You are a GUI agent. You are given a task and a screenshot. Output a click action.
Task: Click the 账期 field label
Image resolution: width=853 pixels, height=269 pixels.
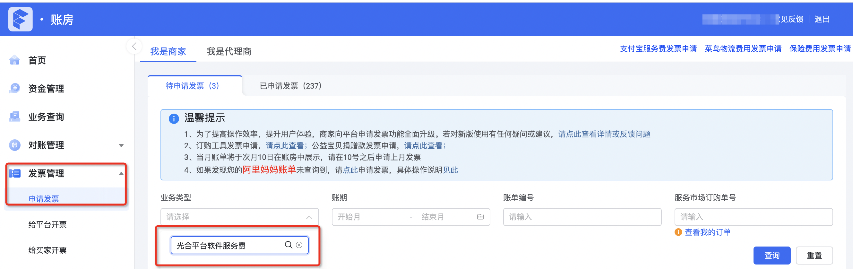click(340, 197)
